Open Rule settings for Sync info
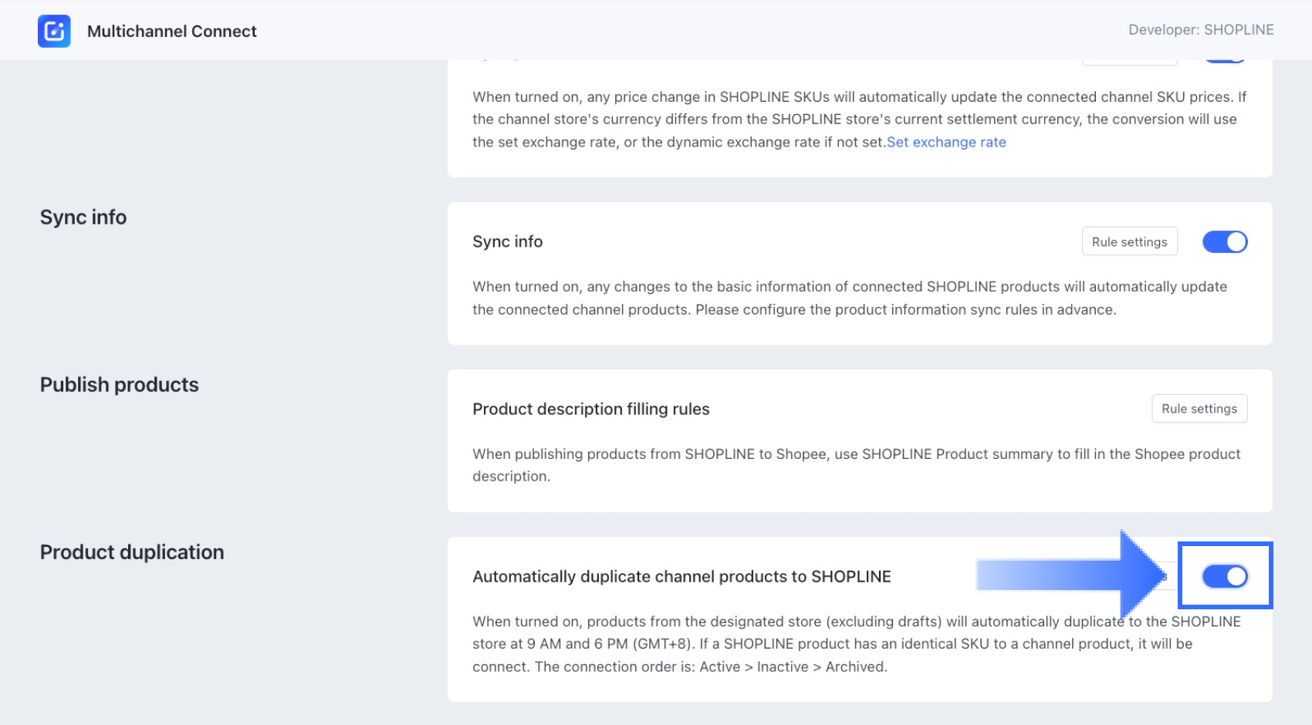Viewport: 1312px width, 725px height. (x=1129, y=242)
